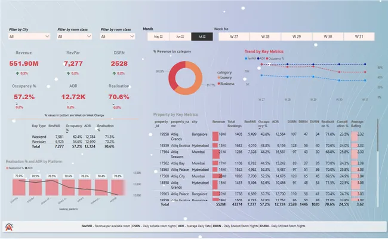Click the 70.6% bar in the platform chart
The image size is (388, 239).
[68, 187]
